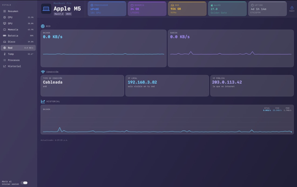Select the Memoria 24 GB card
Image resolution: width=297 pixels, height=187 pixels.
(x=147, y=9)
